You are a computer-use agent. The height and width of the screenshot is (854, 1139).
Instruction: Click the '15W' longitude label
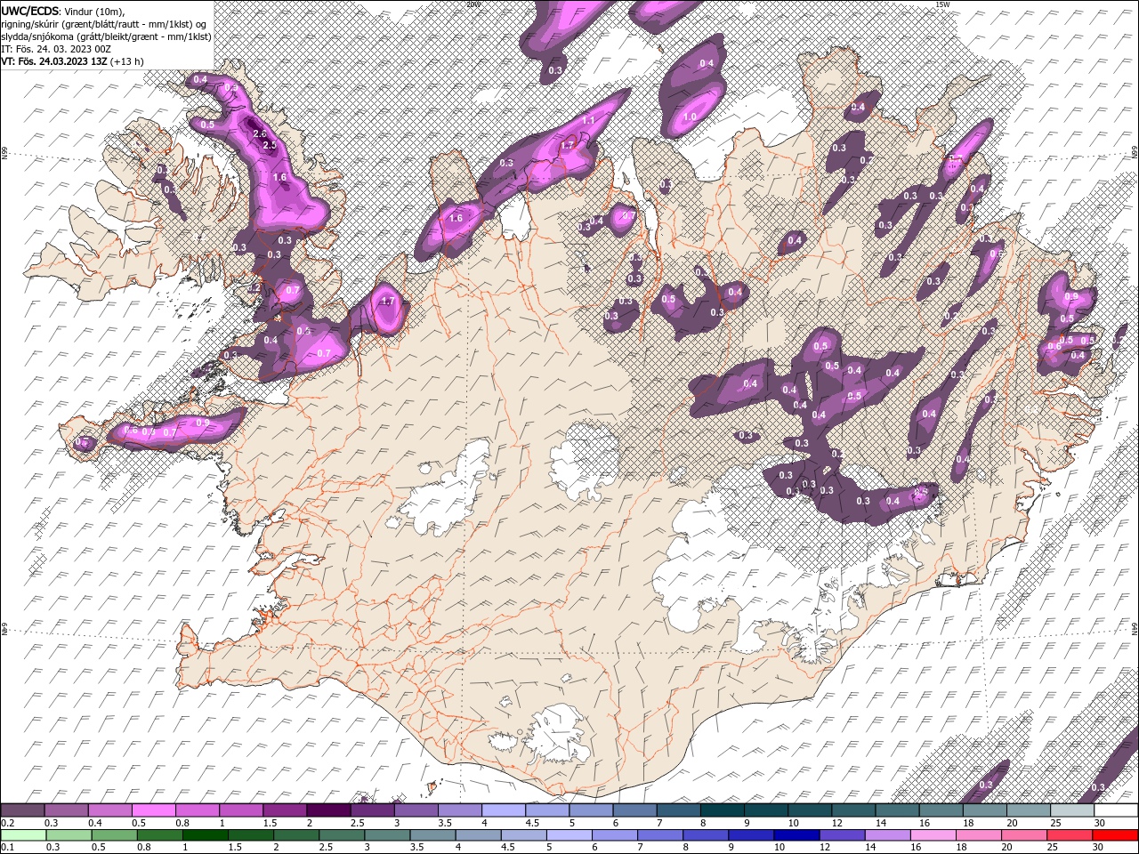tap(942, 4)
